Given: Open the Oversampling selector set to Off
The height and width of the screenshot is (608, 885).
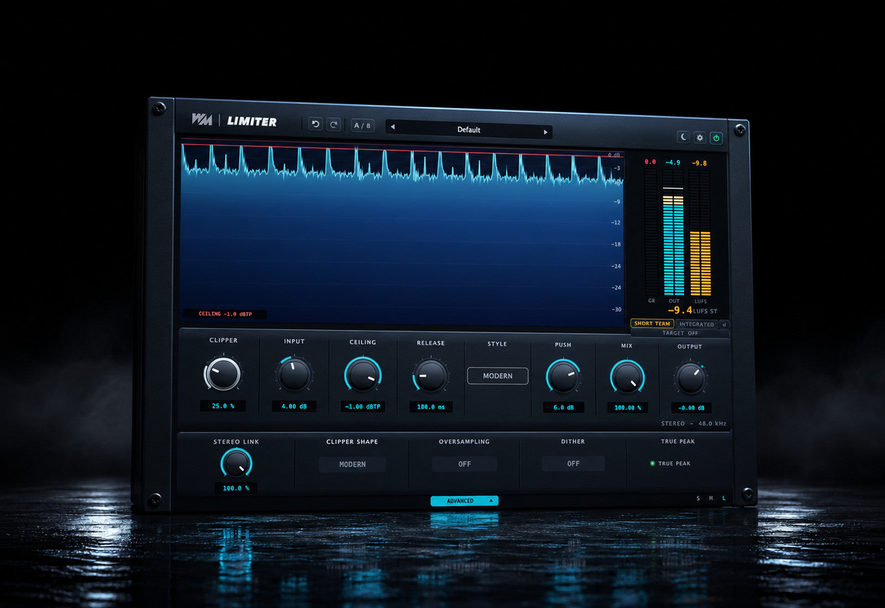Looking at the screenshot, I should tap(465, 464).
